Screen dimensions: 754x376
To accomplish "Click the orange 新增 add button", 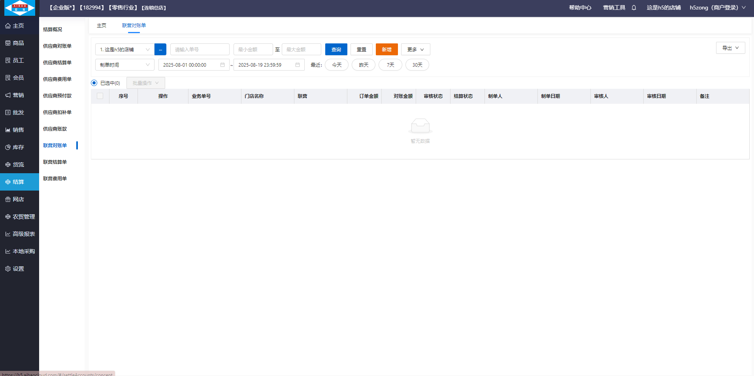I will coord(386,49).
